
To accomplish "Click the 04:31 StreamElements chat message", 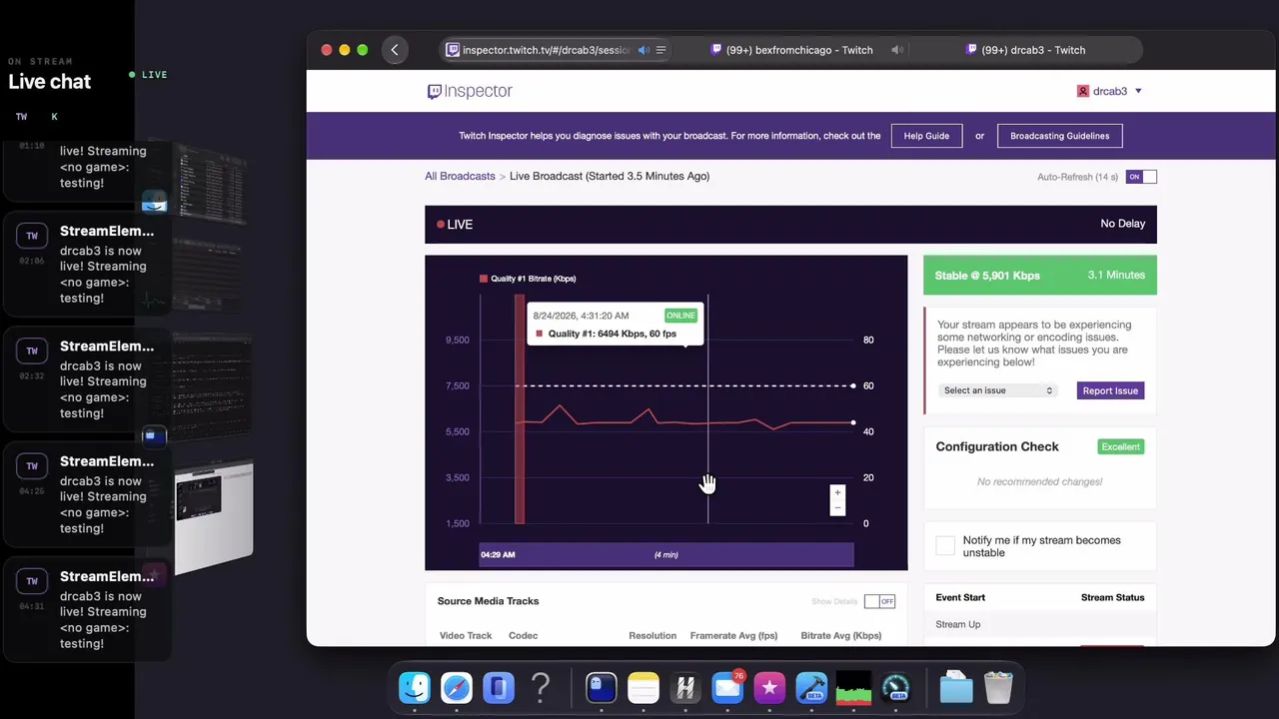I will coord(88,608).
